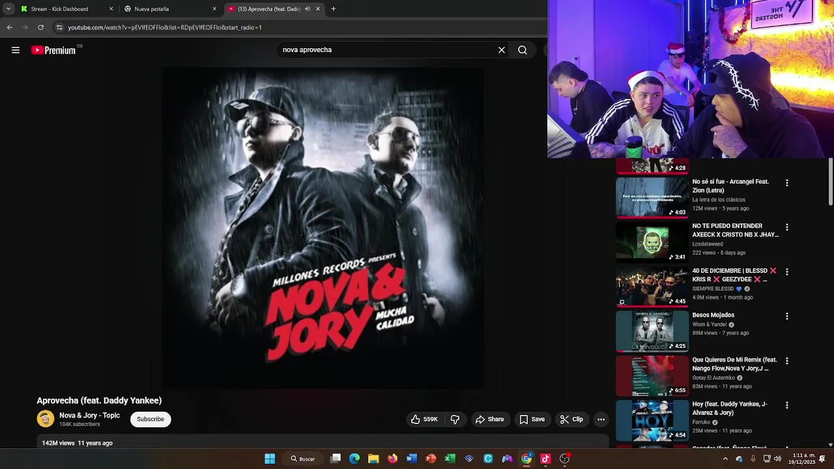Screen dimensions: 834x469
Task: Open Windows taskbar Buscar search
Action: [303, 459]
